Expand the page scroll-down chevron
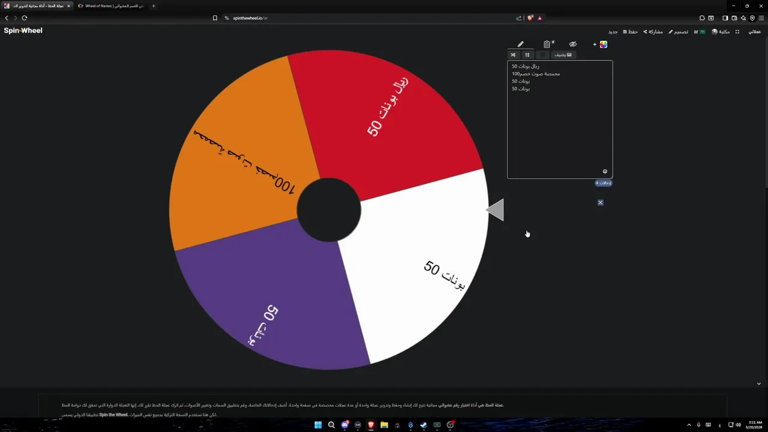Viewport: 768px width, 432px height. 758,384
